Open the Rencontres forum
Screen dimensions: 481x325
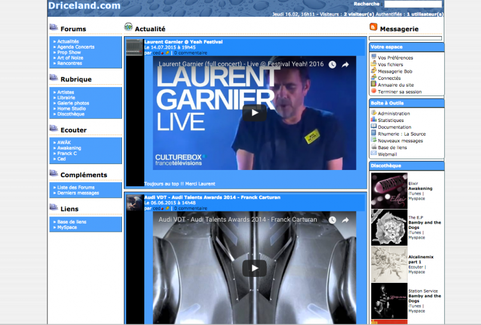[70, 63]
